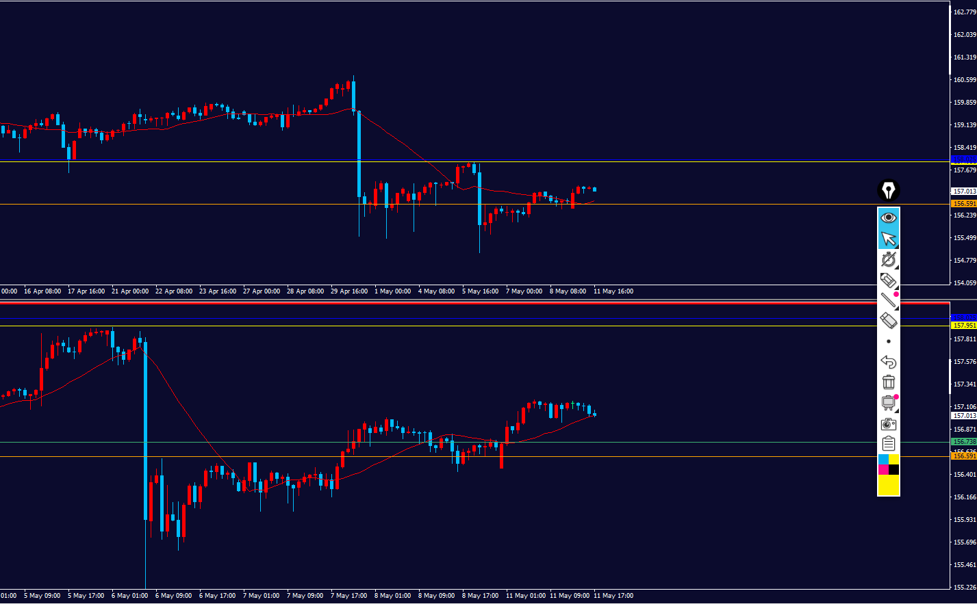Undo the last drawing stroke
The image size is (977, 604).
[889, 362]
